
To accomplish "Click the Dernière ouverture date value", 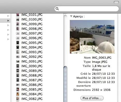I will [x=103, y=82].
